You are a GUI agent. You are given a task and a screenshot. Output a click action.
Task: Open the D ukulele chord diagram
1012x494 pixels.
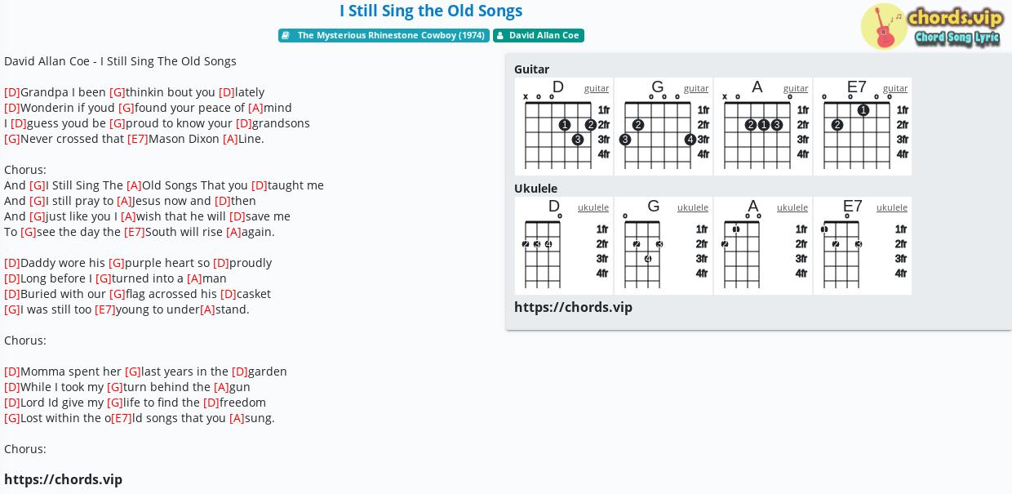point(564,246)
